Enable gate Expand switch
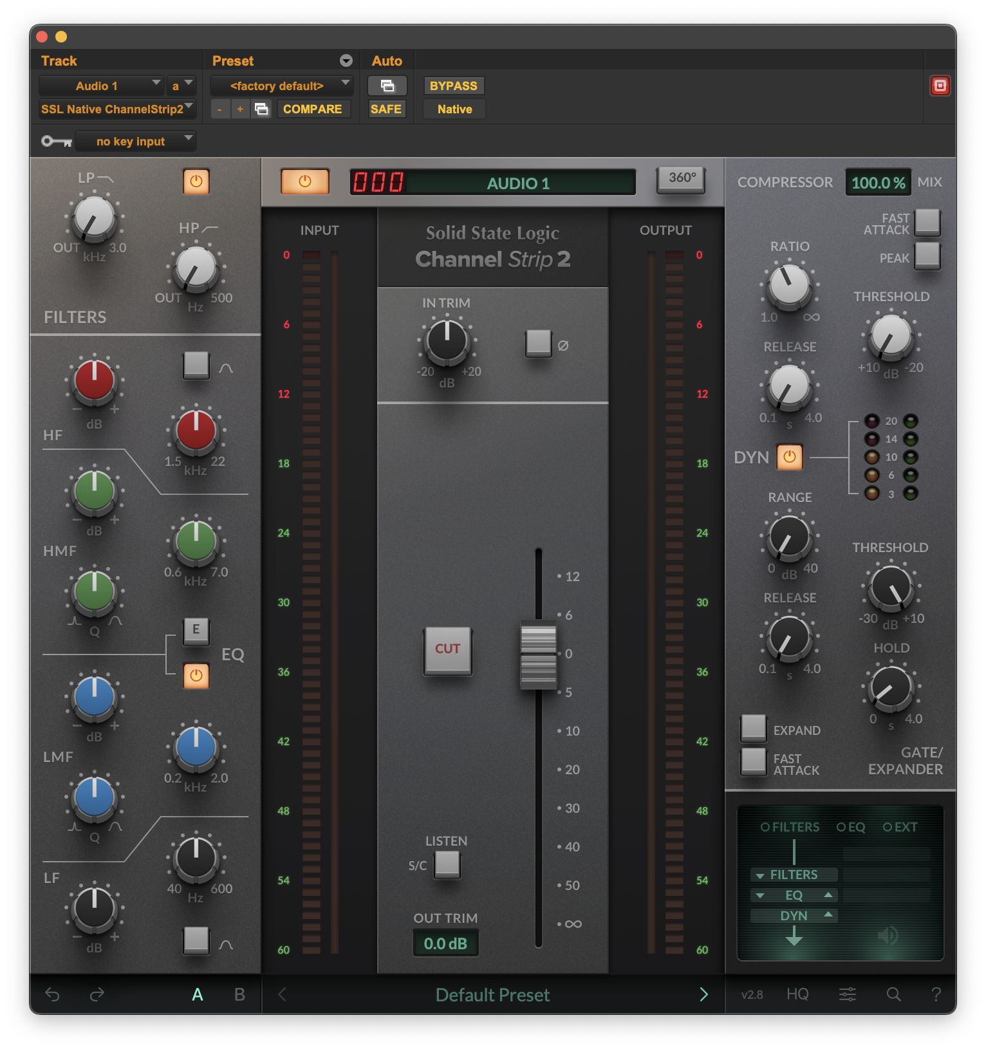The image size is (986, 1049). point(754,728)
